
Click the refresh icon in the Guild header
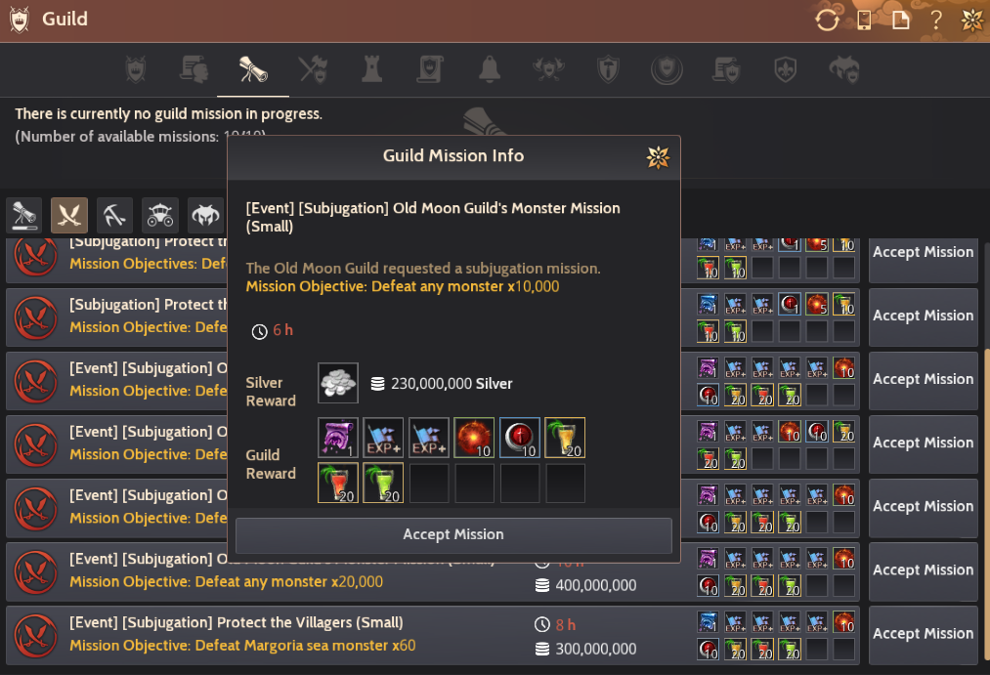click(827, 21)
